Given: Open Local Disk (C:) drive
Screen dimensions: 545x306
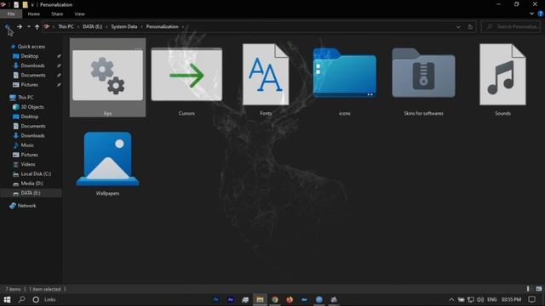Looking at the screenshot, I should (x=36, y=173).
